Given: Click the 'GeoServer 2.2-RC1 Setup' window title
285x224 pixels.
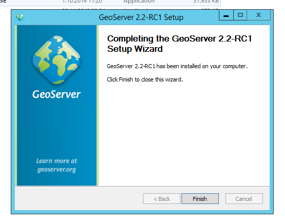Looking at the screenshot, I should pyautogui.click(x=141, y=17).
